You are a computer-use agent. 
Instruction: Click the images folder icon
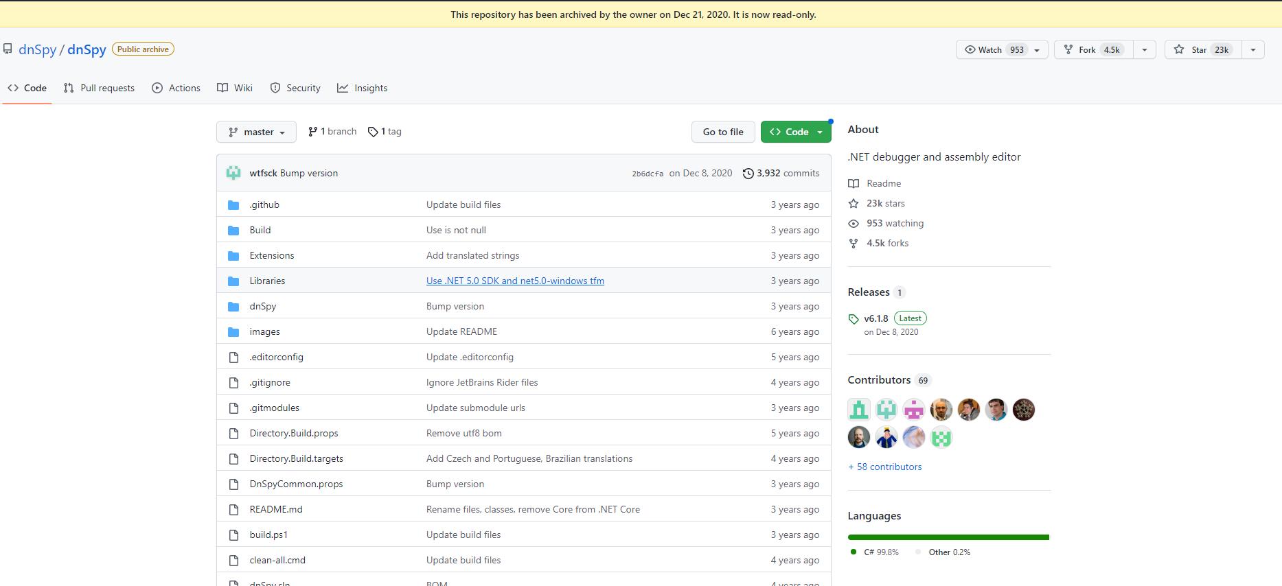click(x=233, y=332)
